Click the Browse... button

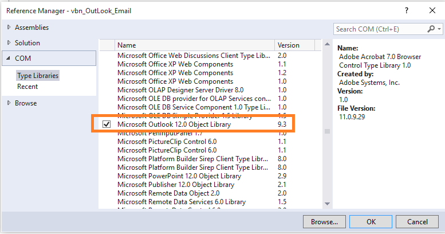(324, 222)
